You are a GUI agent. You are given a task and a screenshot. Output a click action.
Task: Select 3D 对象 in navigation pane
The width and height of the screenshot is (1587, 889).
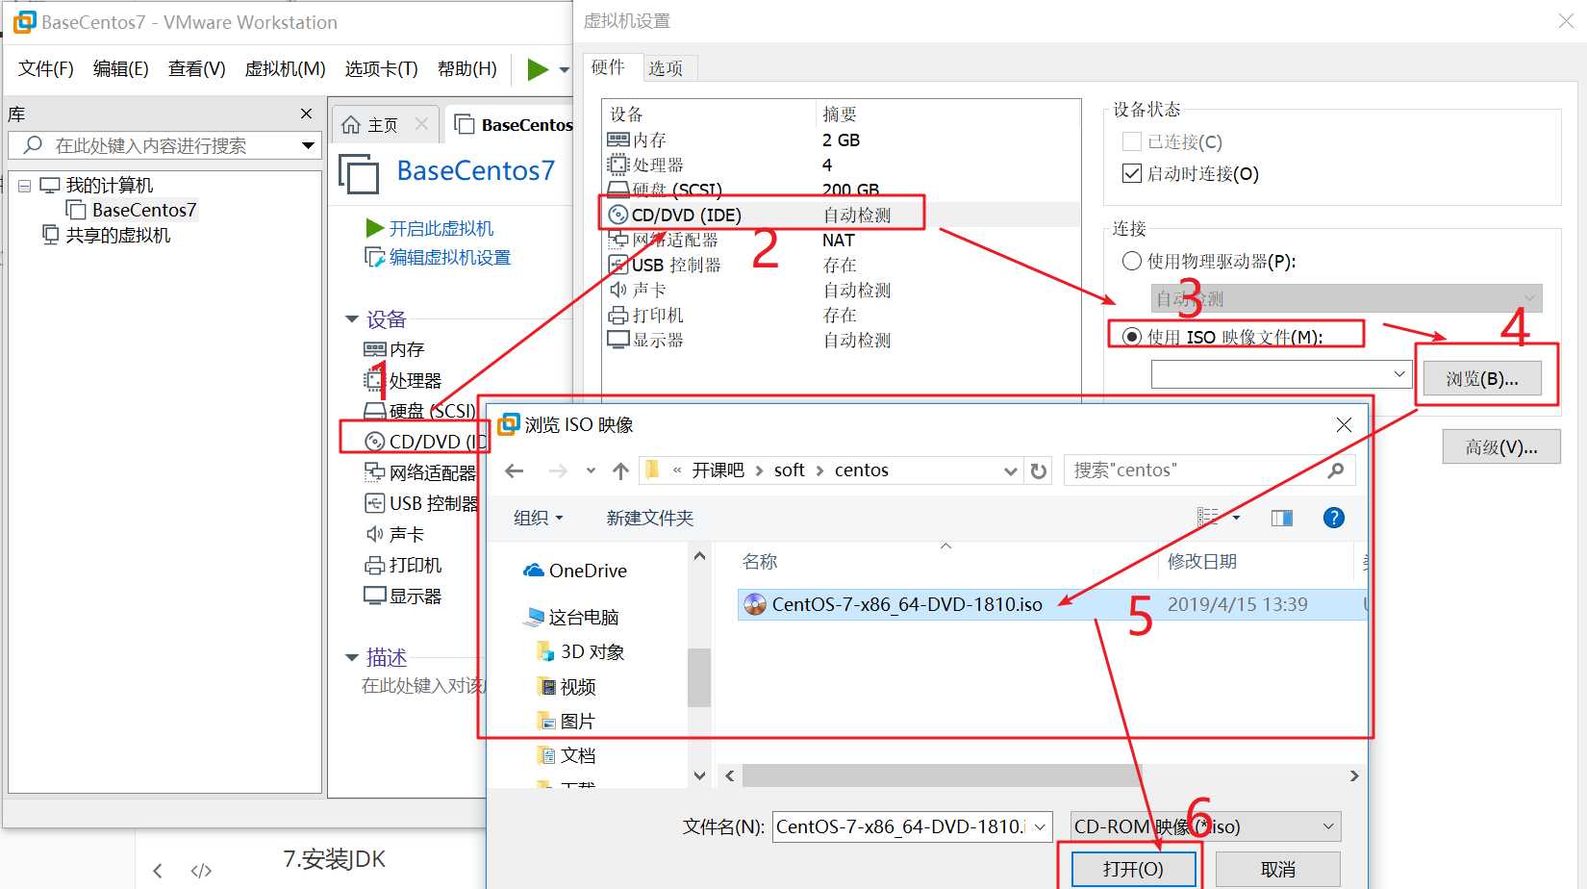coord(580,651)
